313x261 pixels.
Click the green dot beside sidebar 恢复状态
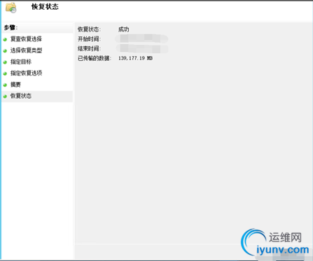point(5,97)
